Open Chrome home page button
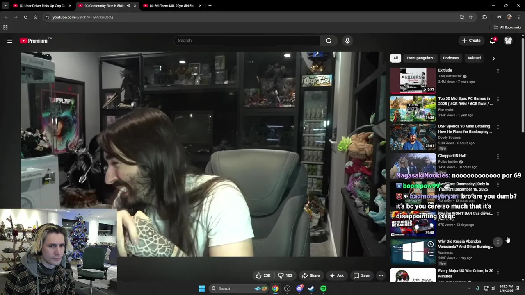This screenshot has height=295, width=525. (35, 17)
